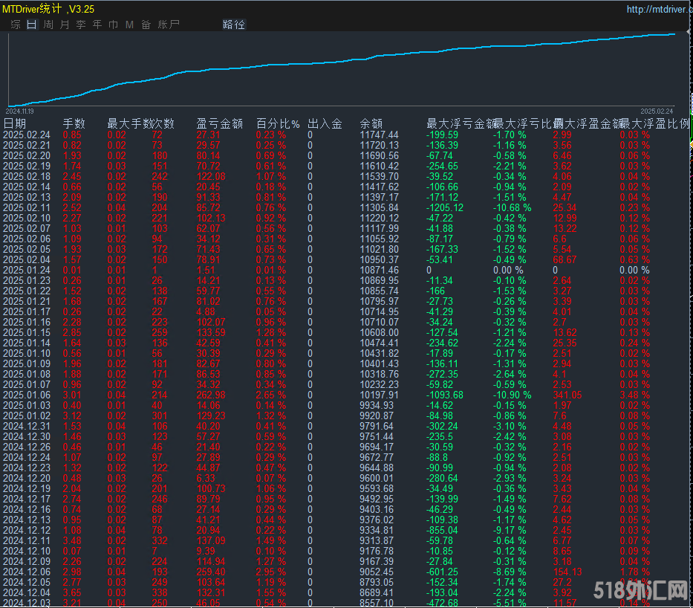Click the 百分比% column header
Image resolution: width=693 pixels, height=608 pixels.
(x=278, y=124)
